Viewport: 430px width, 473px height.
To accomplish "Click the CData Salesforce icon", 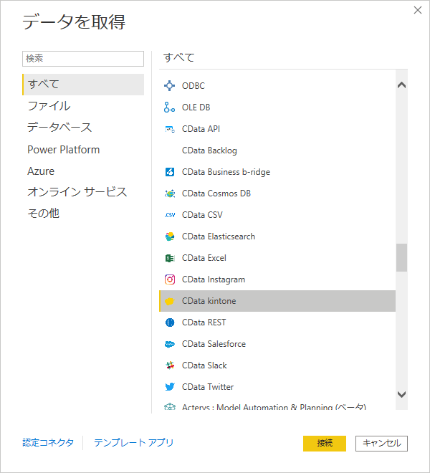I will pos(170,344).
